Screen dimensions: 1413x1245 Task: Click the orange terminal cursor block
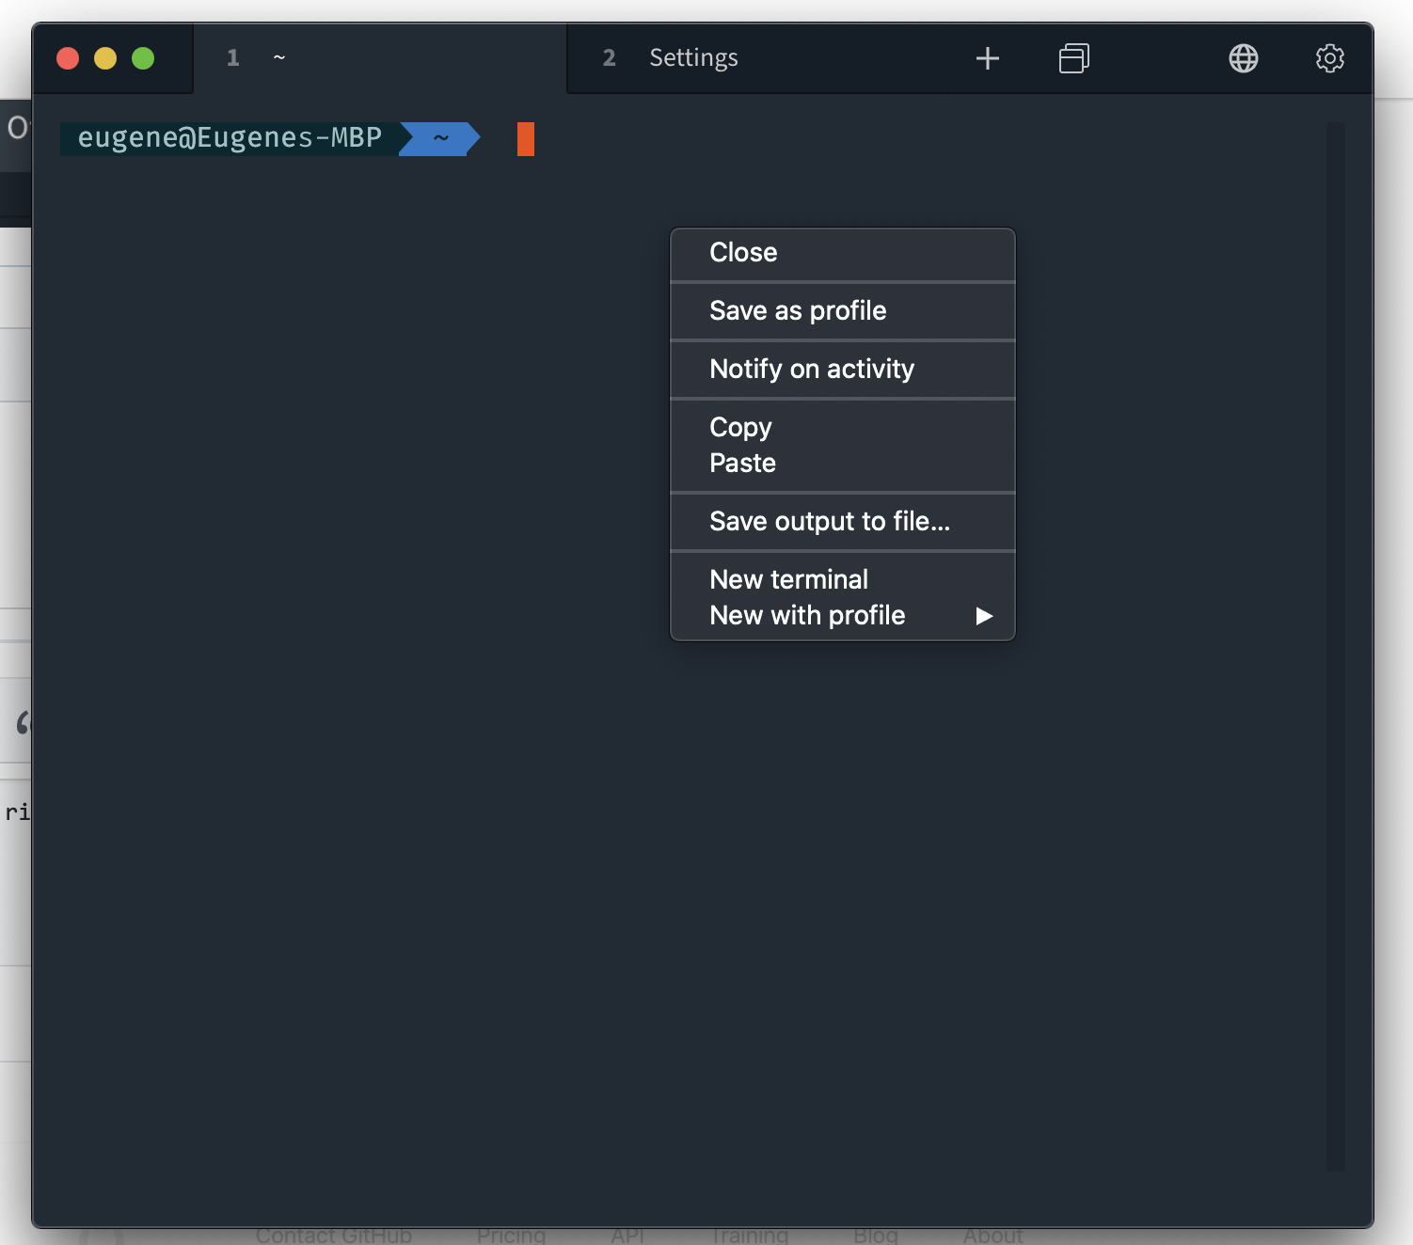(526, 139)
